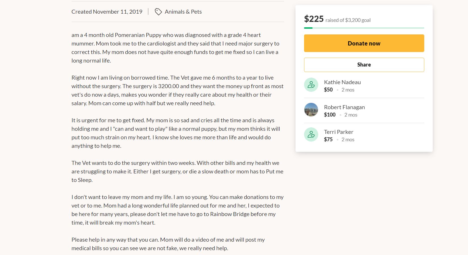Click the tag icon beside Animals & Pets

pos(158,12)
